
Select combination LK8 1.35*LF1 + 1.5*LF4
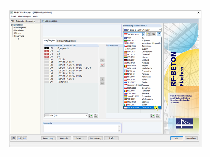[x=71, y=79]
